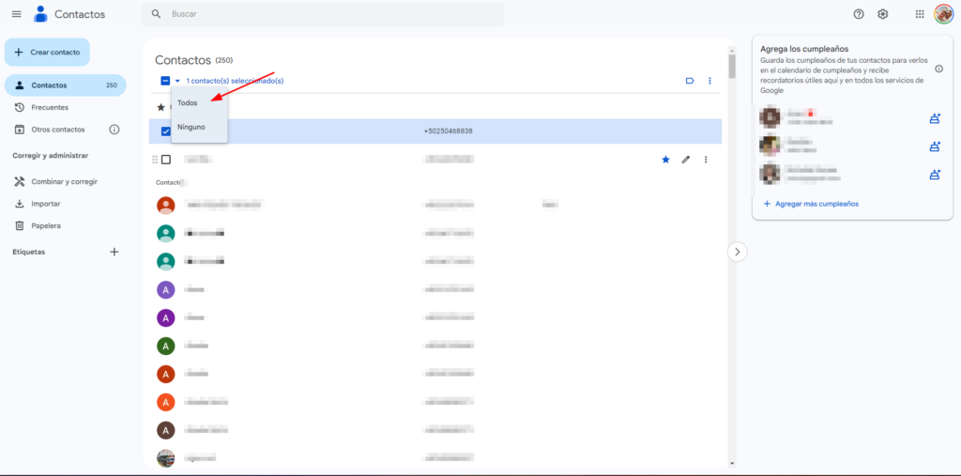Add birthday for first suggested contact
The image size is (961, 476).
[934, 118]
